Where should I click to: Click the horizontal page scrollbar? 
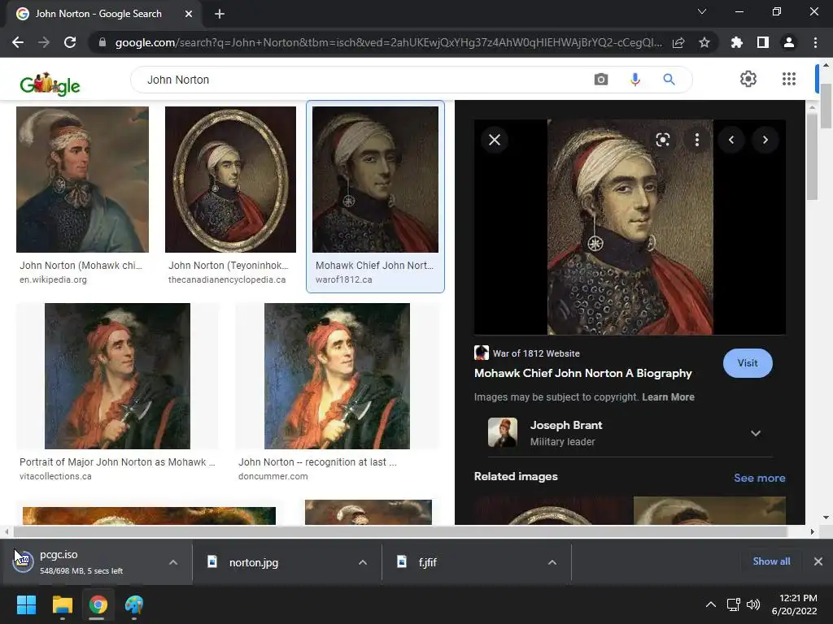pos(400,531)
